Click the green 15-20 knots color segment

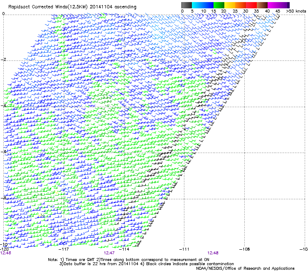(219, 5)
